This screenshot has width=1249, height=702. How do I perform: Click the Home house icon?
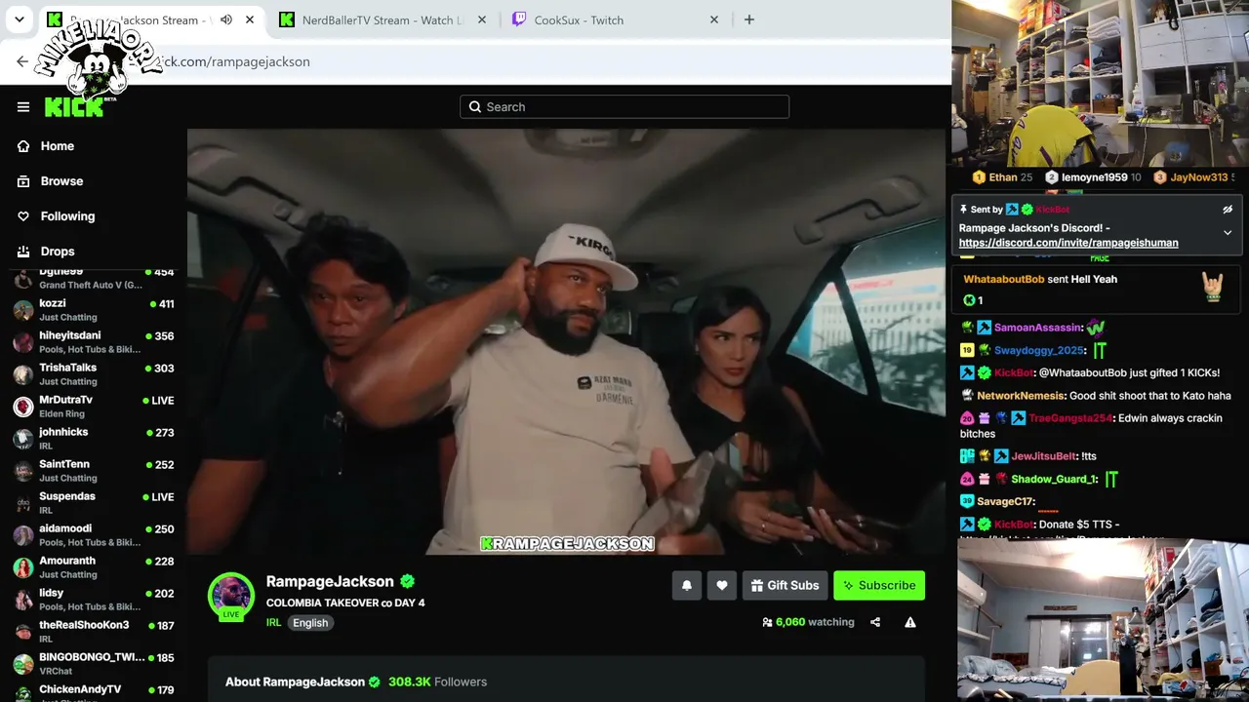pos(23,146)
